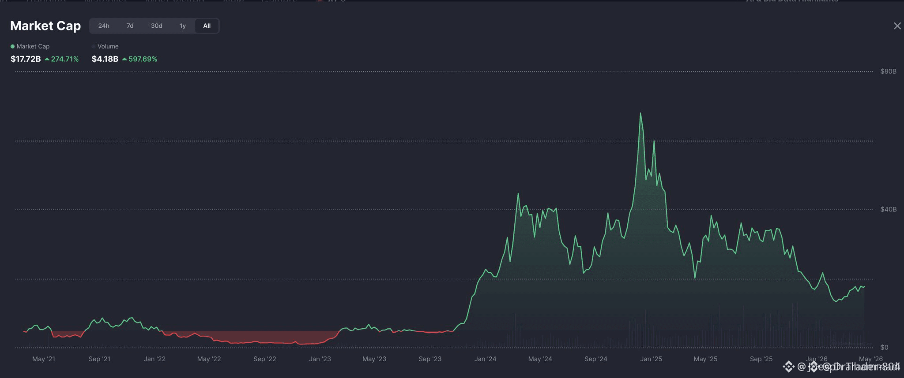Switch chart to 30d range
Screen dimensions: 904x378
click(157, 26)
